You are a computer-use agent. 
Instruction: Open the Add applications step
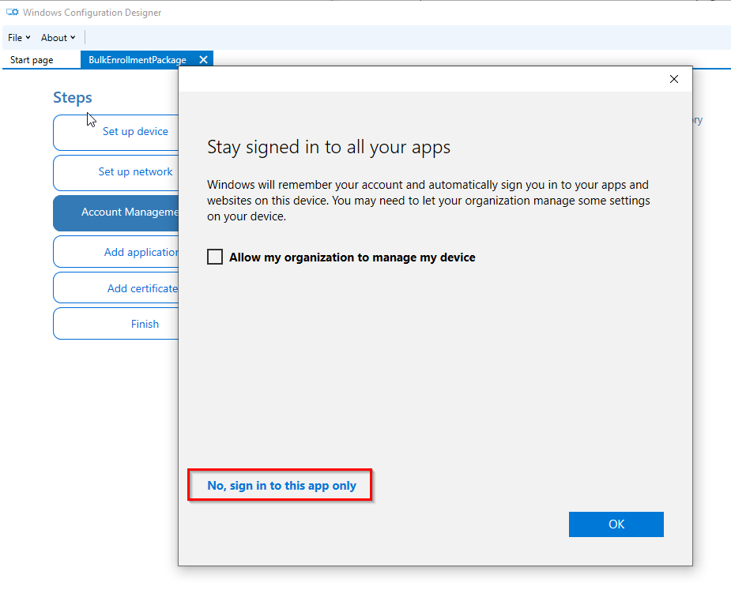click(116, 252)
